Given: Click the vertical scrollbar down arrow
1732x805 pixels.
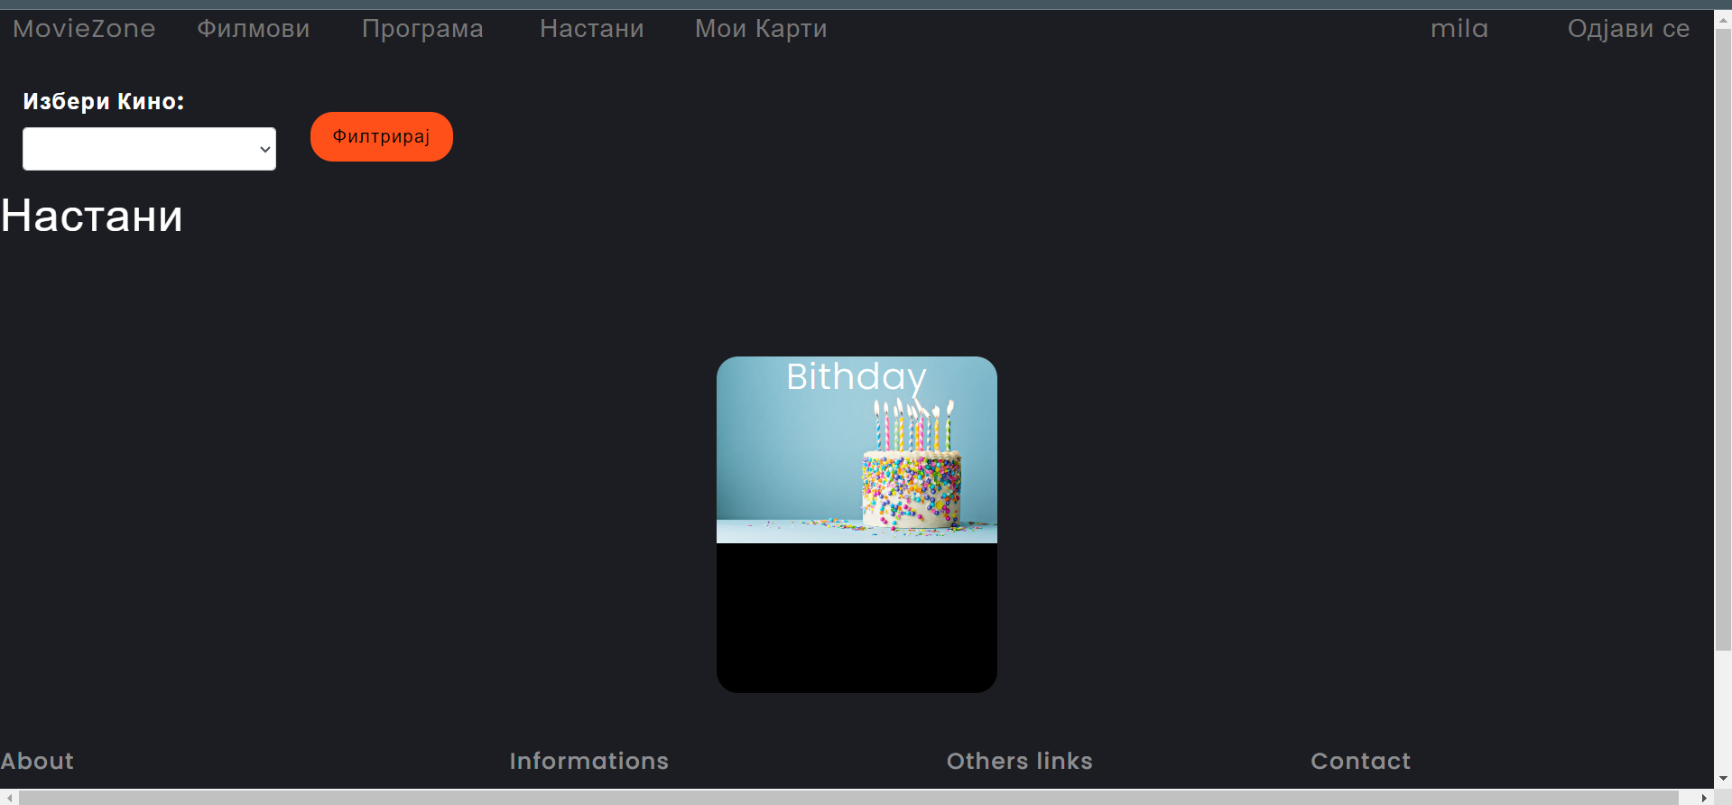Looking at the screenshot, I should pos(1723,779).
